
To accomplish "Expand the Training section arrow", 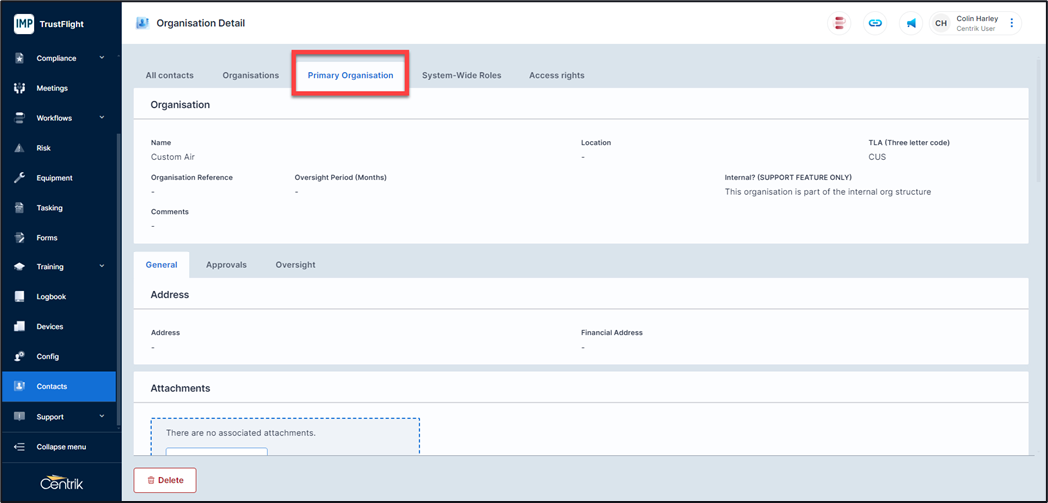I will tap(102, 267).
